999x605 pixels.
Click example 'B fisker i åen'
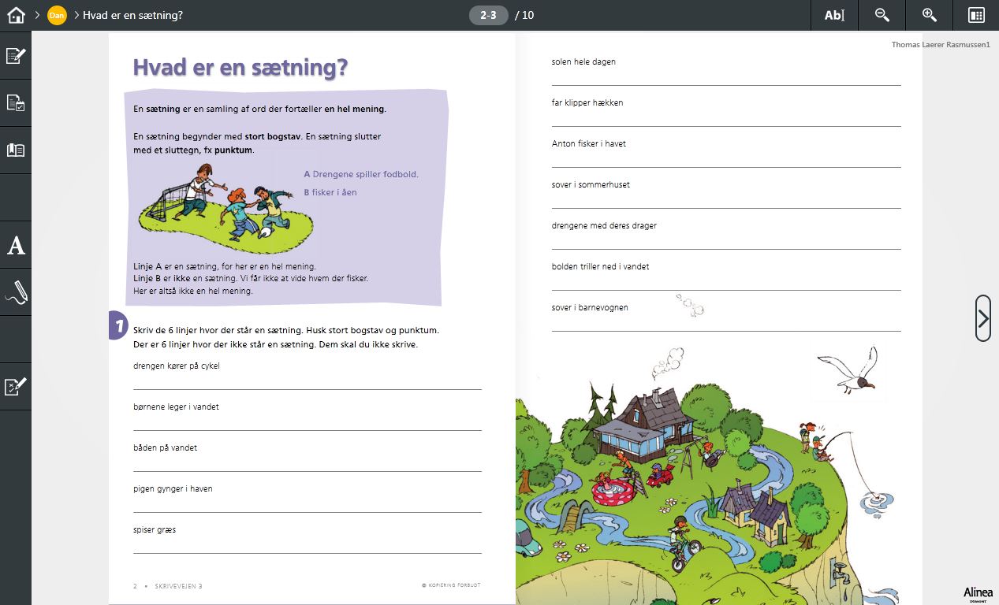(330, 192)
